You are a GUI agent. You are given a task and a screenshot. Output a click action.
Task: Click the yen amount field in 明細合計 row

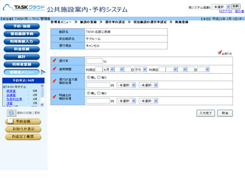click(x=98, y=101)
